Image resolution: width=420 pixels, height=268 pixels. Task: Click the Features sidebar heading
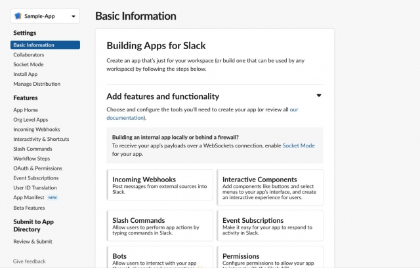pyautogui.click(x=26, y=98)
